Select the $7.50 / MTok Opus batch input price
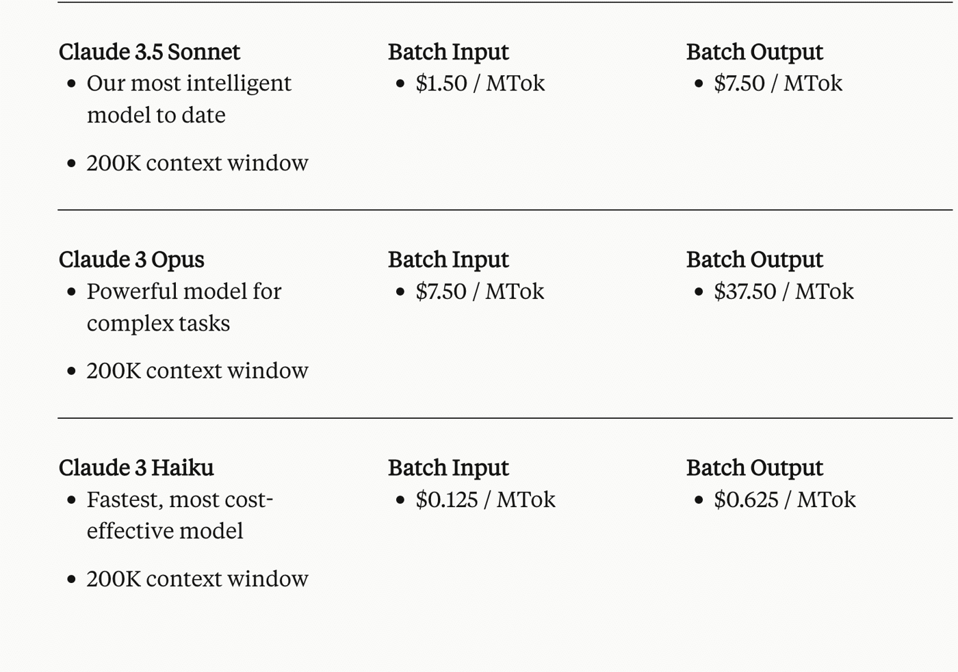 tap(480, 292)
